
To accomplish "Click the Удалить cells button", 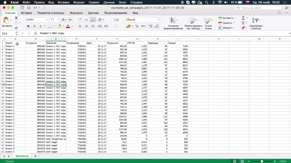I will pos(226,23).
